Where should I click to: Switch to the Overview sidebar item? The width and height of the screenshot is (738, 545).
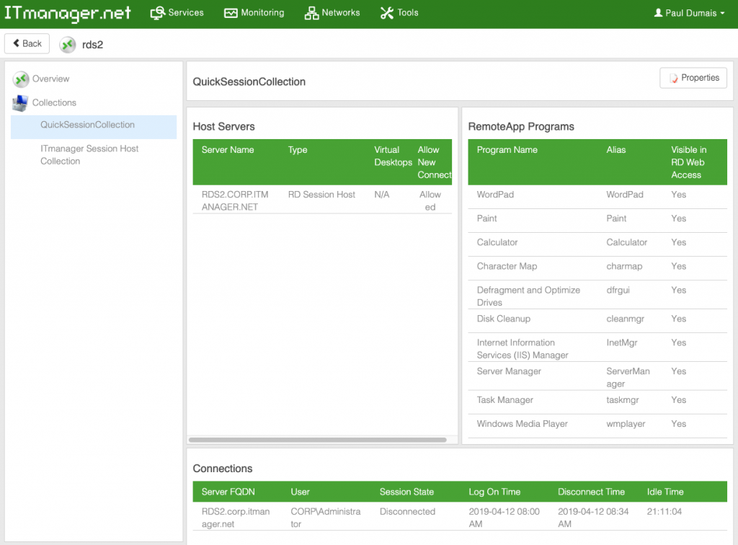point(50,79)
